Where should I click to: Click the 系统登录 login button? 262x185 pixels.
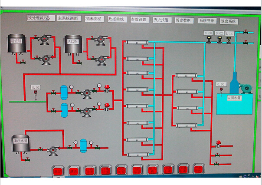[207, 21]
